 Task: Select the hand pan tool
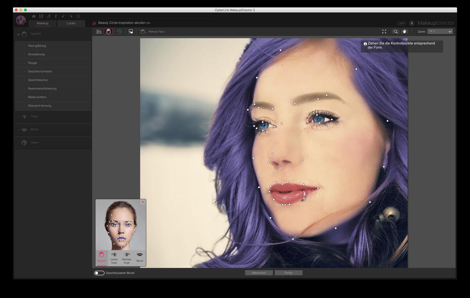tap(405, 31)
